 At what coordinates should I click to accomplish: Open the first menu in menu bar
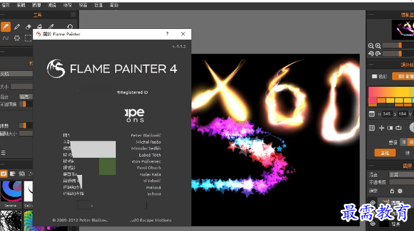point(5,5)
